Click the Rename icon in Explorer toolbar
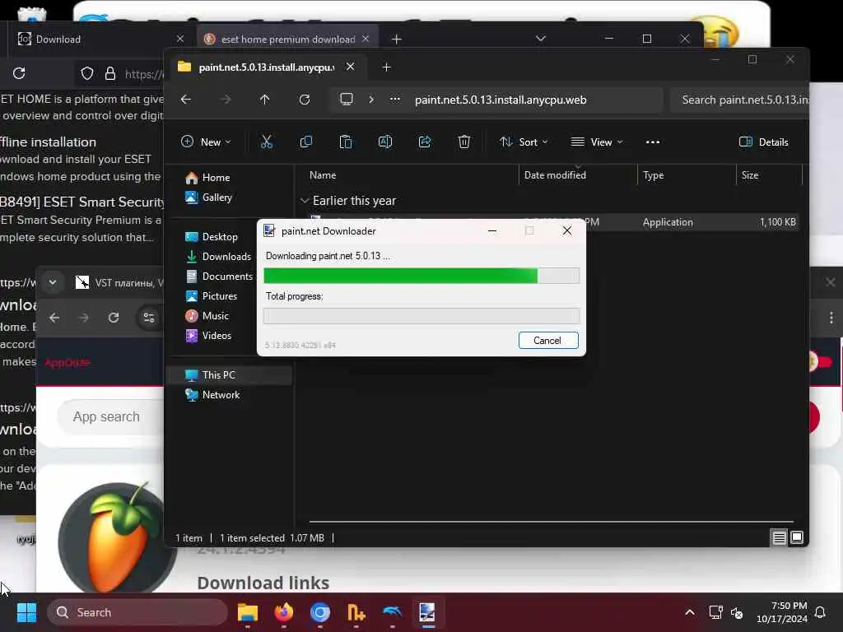 click(385, 142)
